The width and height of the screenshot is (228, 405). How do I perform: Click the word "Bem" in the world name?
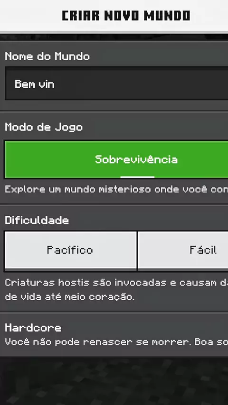tap(25, 84)
